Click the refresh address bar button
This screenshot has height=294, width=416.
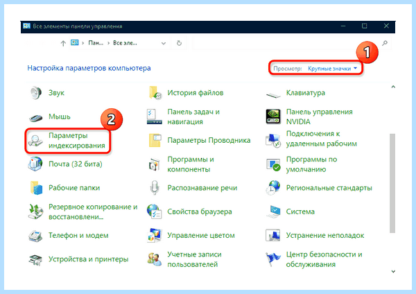[179, 43]
